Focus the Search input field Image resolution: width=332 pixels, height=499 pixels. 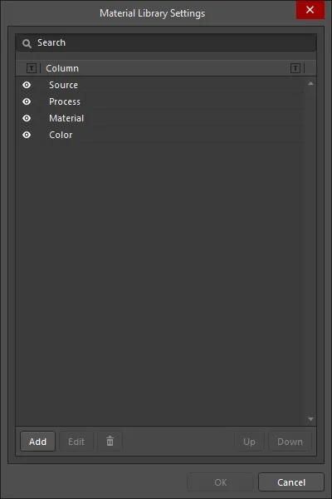(166, 42)
